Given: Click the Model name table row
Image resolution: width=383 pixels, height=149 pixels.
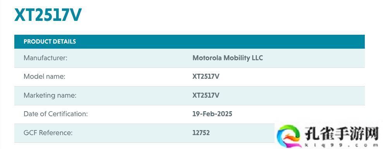Looking at the screenshot, I should [189, 77].
